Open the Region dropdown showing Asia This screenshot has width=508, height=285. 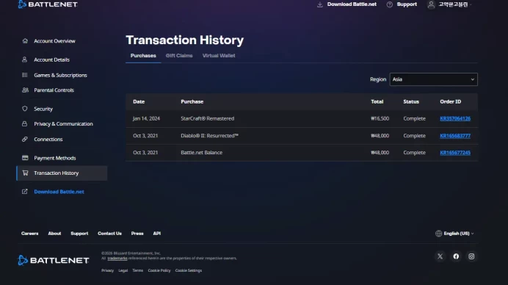pyautogui.click(x=433, y=79)
